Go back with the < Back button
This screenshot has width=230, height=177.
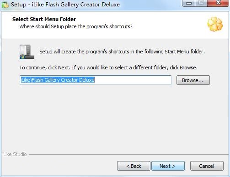[134, 166]
